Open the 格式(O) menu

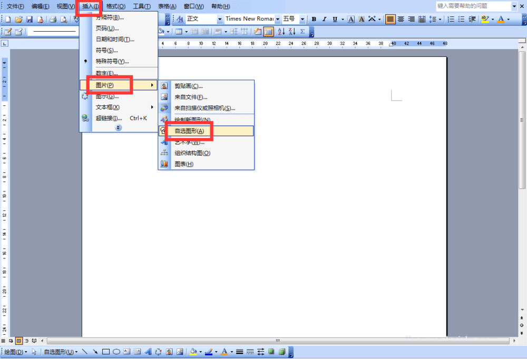115,6
